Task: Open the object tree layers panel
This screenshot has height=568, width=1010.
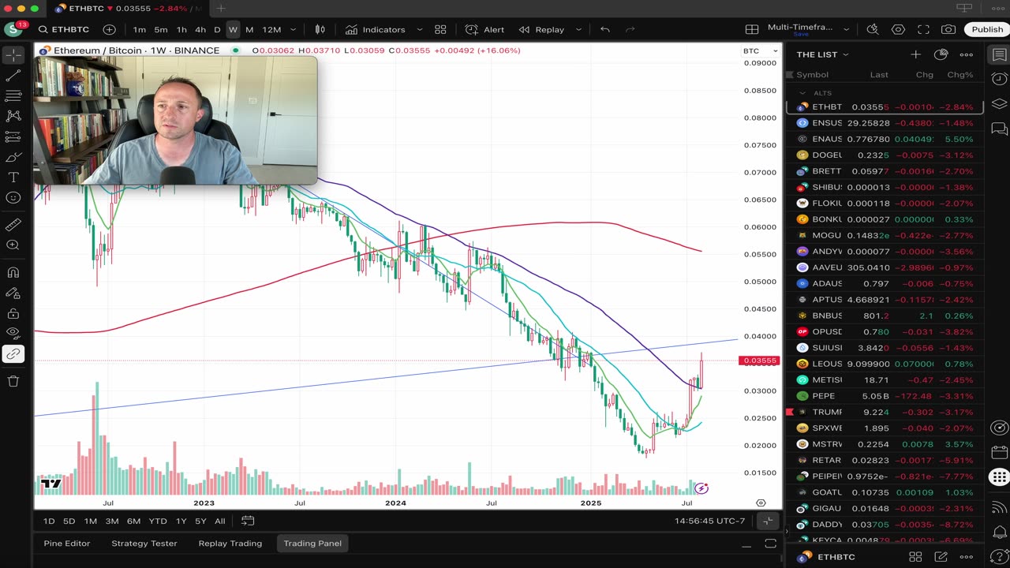Action: pyautogui.click(x=999, y=103)
